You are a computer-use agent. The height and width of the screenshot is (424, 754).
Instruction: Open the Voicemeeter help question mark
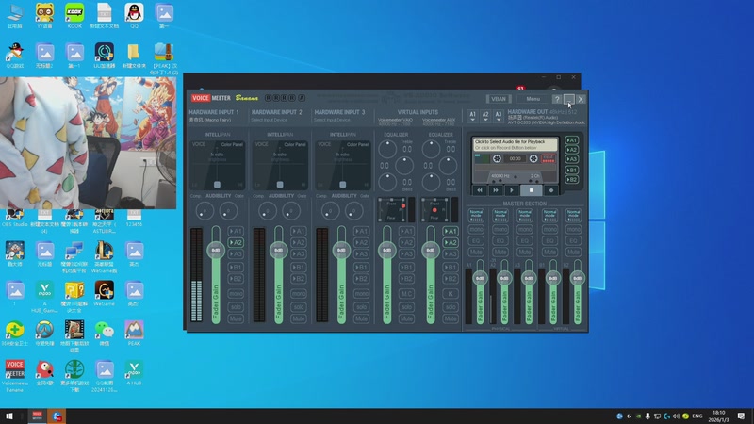click(556, 99)
